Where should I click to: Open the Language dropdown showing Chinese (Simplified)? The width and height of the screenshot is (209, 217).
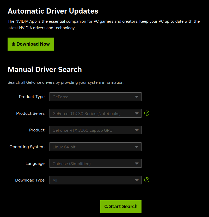coord(95,164)
